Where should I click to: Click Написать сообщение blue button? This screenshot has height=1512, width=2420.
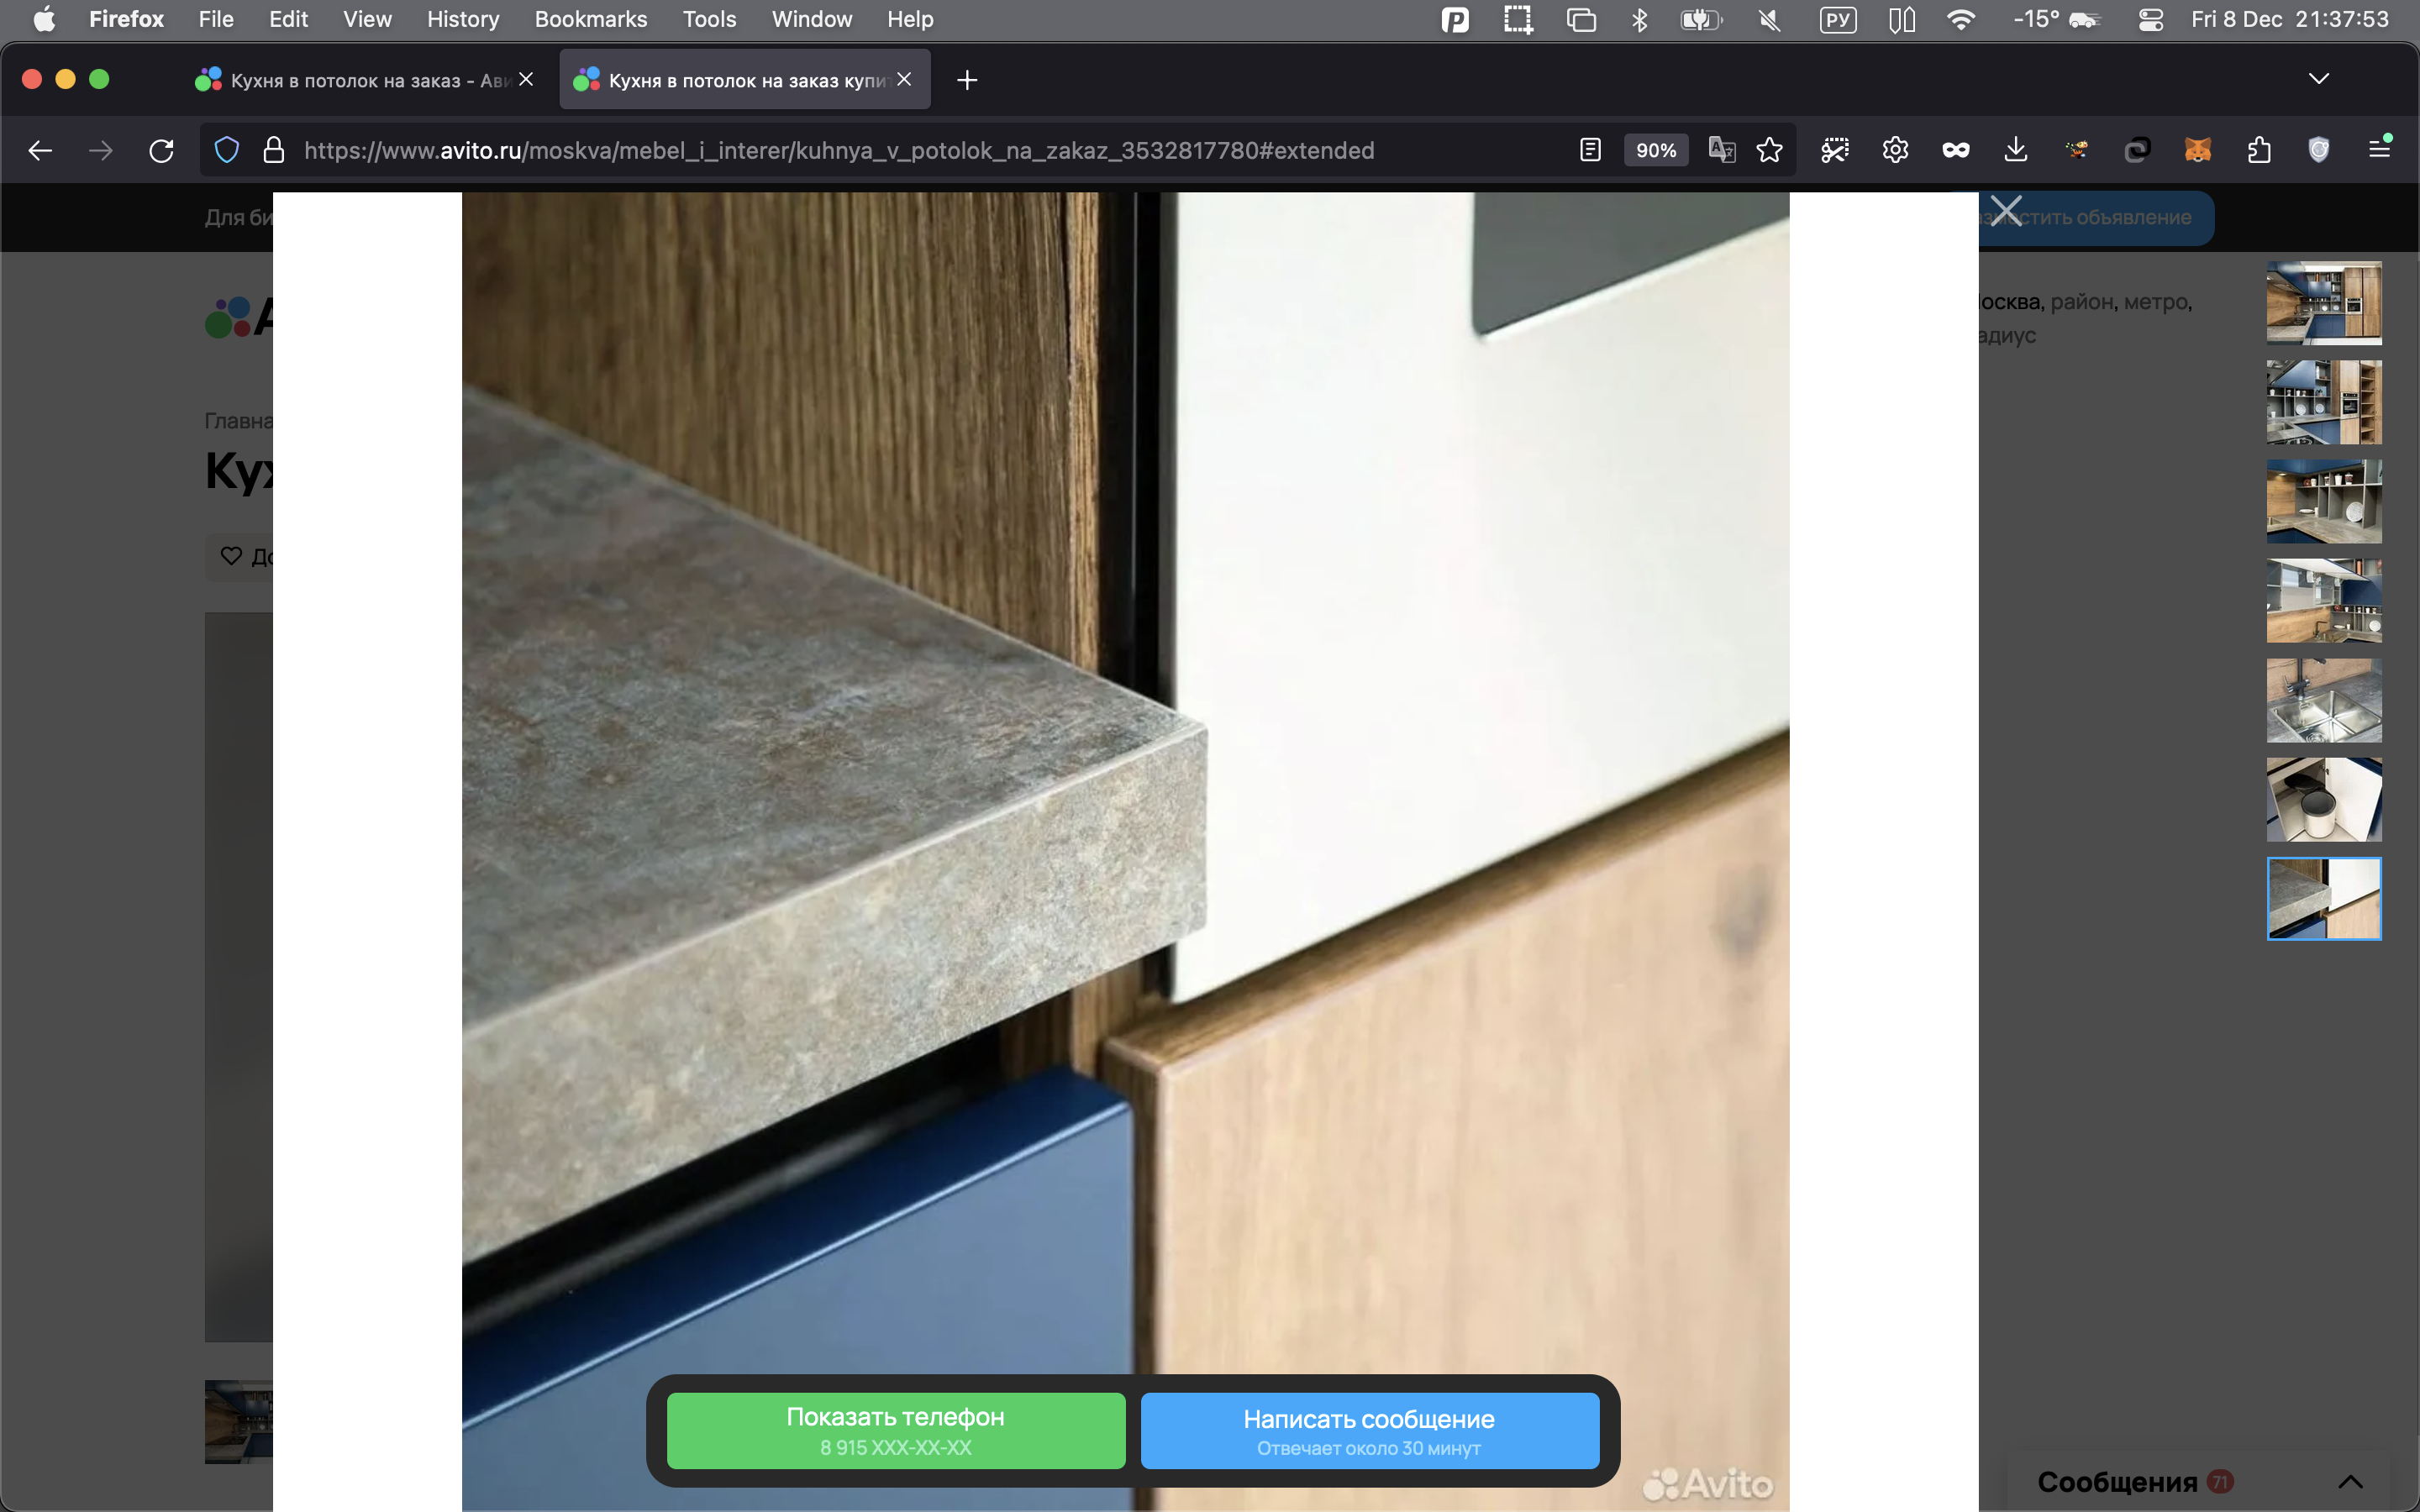tap(1368, 1430)
